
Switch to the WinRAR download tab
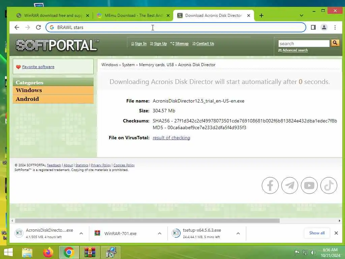[x=52, y=16]
